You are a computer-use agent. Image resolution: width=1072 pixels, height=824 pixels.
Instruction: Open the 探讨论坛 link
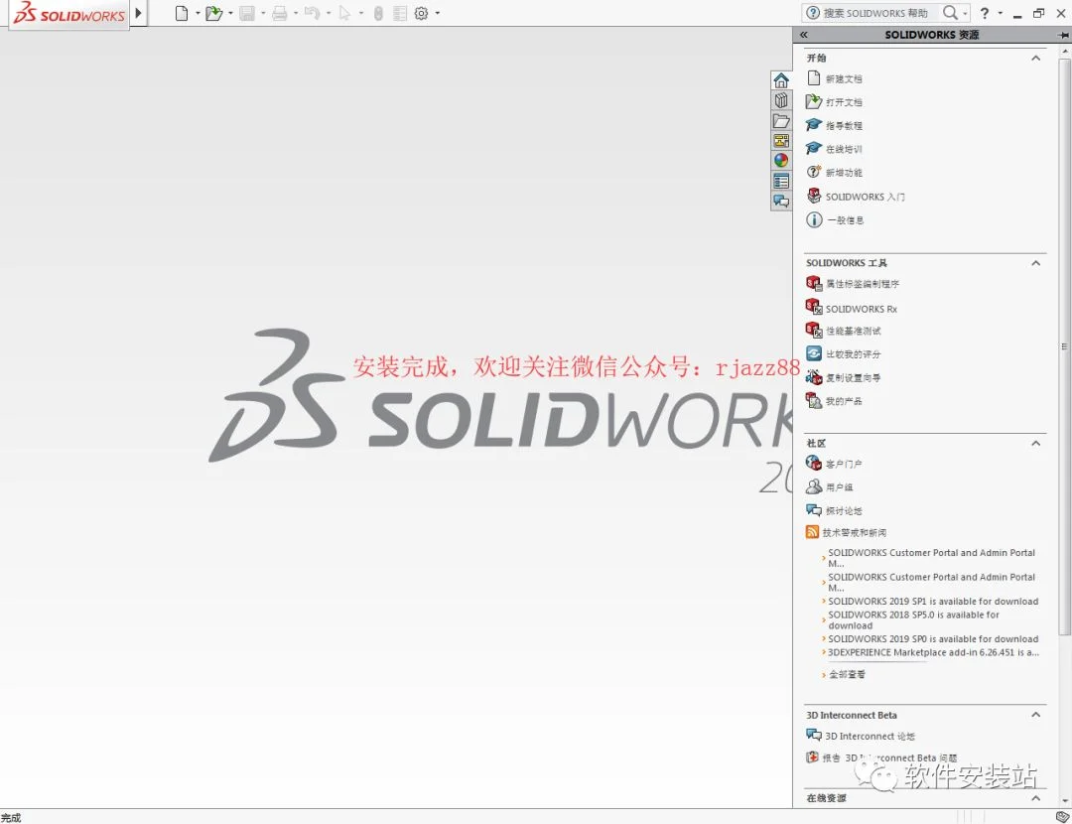point(844,511)
